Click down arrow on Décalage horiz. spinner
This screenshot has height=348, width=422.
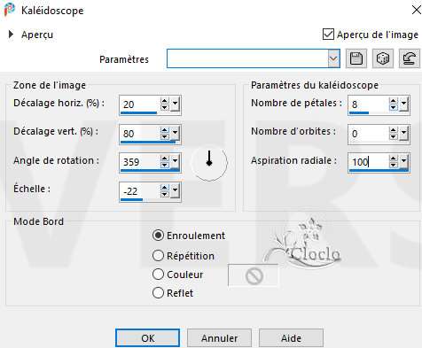coord(164,107)
